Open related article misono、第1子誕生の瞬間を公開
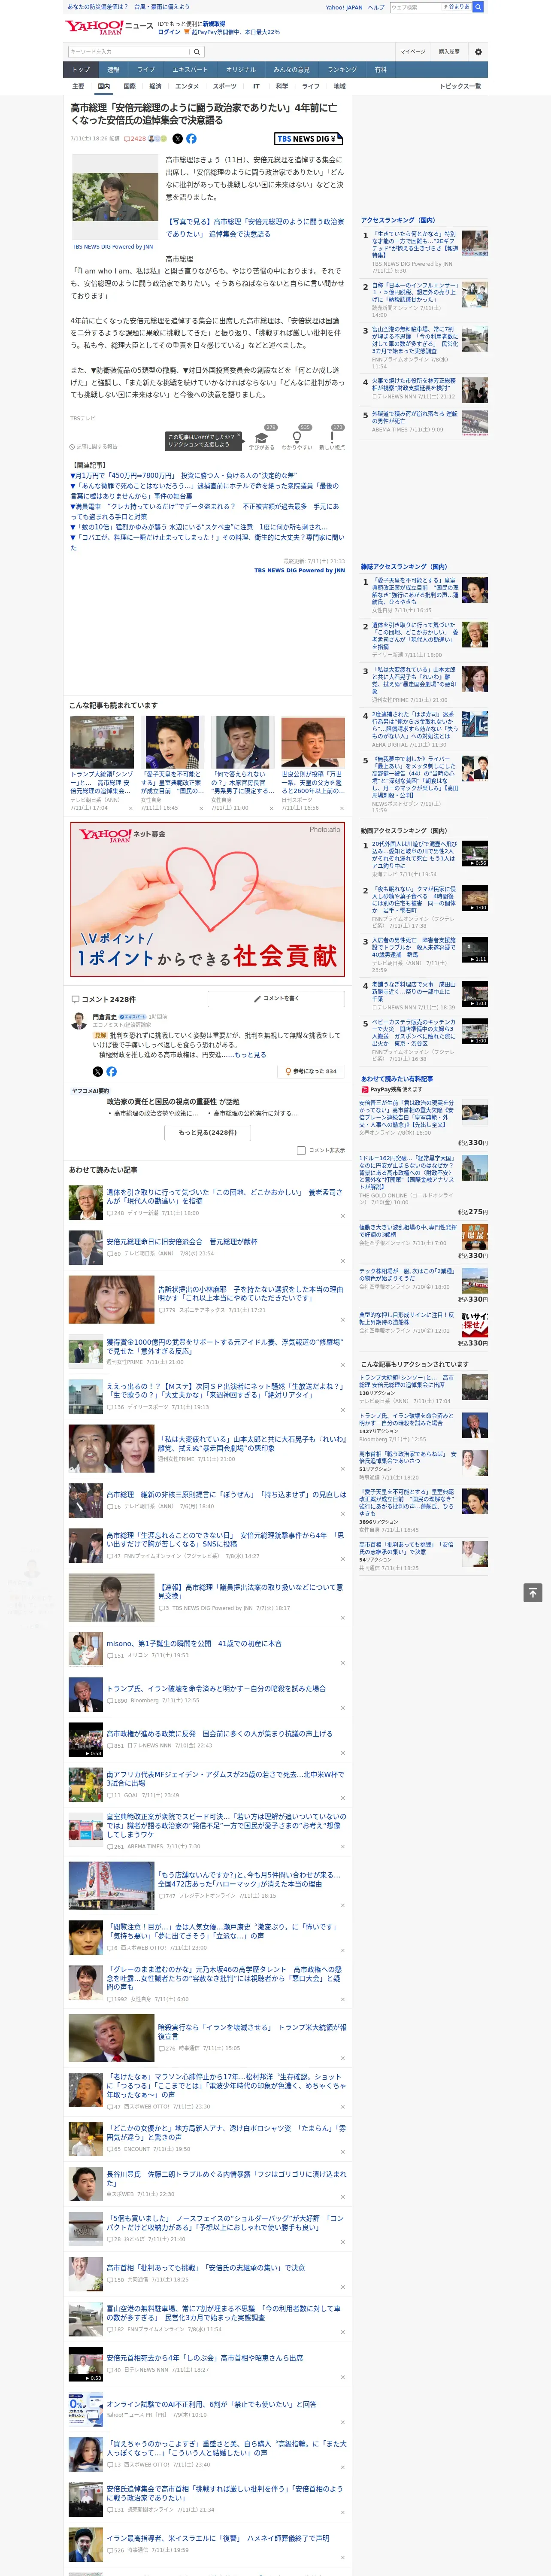 pyautogui.click(x=194, y=1642)
